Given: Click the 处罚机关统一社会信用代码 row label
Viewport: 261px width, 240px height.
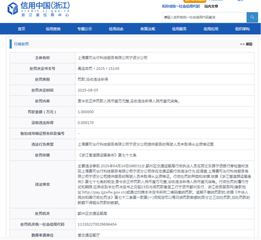Looking at the screenshot, I should [42, 224].
